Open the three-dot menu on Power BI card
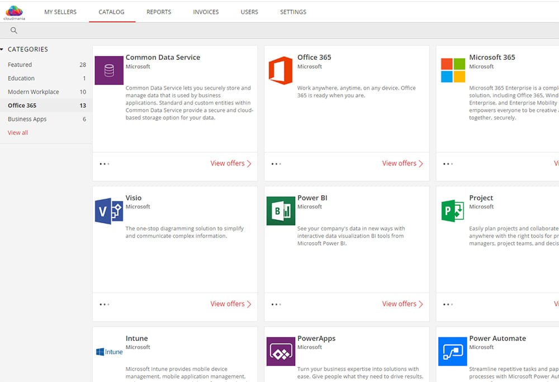Screen dimensions: 559x382 point(276,304)
